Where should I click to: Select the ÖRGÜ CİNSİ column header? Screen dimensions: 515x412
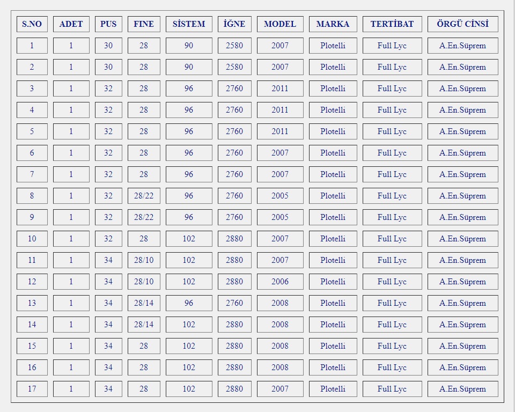462,24
